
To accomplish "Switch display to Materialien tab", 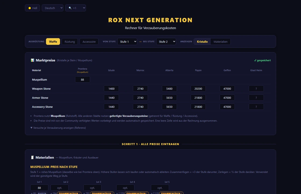I will click(x=220, y=41).
